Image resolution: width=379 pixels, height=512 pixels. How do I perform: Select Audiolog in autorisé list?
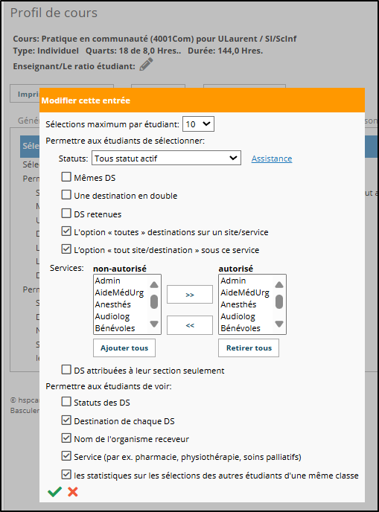click(238, 316)
